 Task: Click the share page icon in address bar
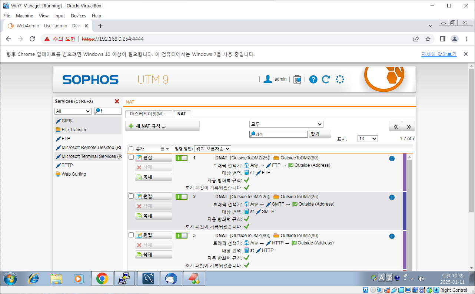click(x=416, y=39)
